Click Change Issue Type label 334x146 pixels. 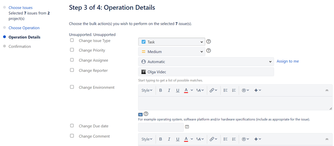95,41
